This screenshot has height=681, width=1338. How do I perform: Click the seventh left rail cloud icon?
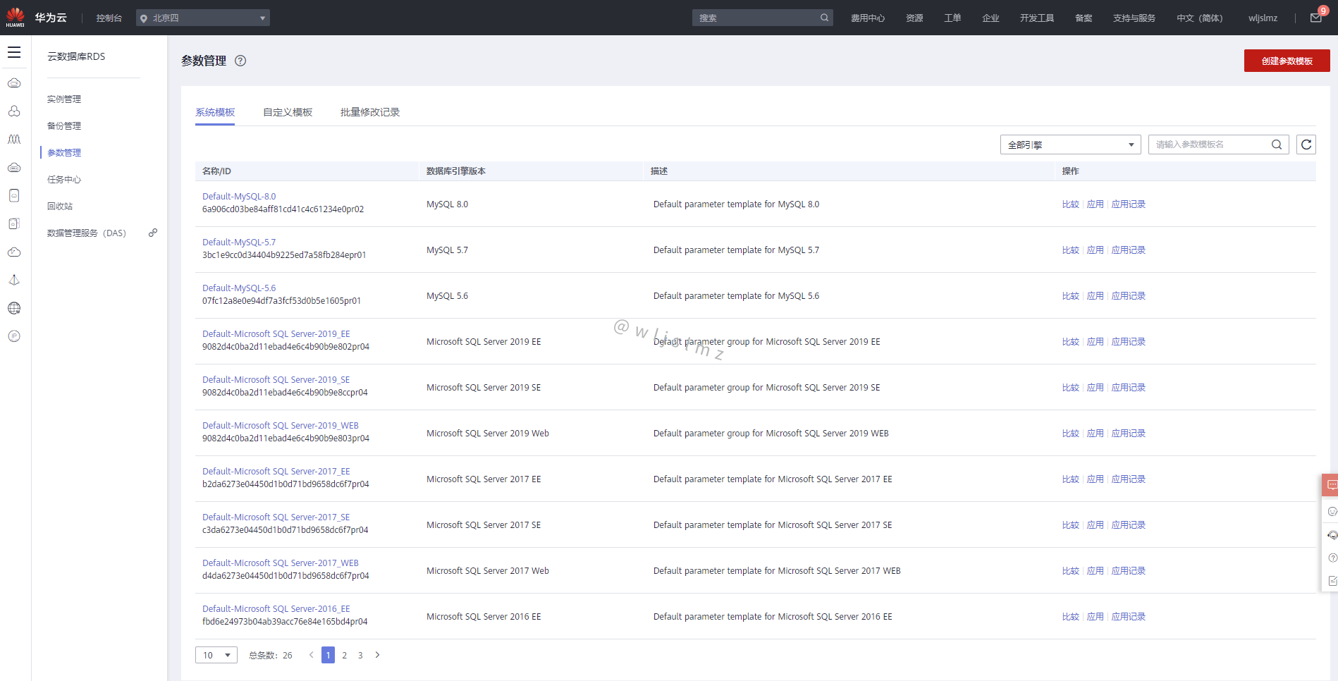[14, 252]
